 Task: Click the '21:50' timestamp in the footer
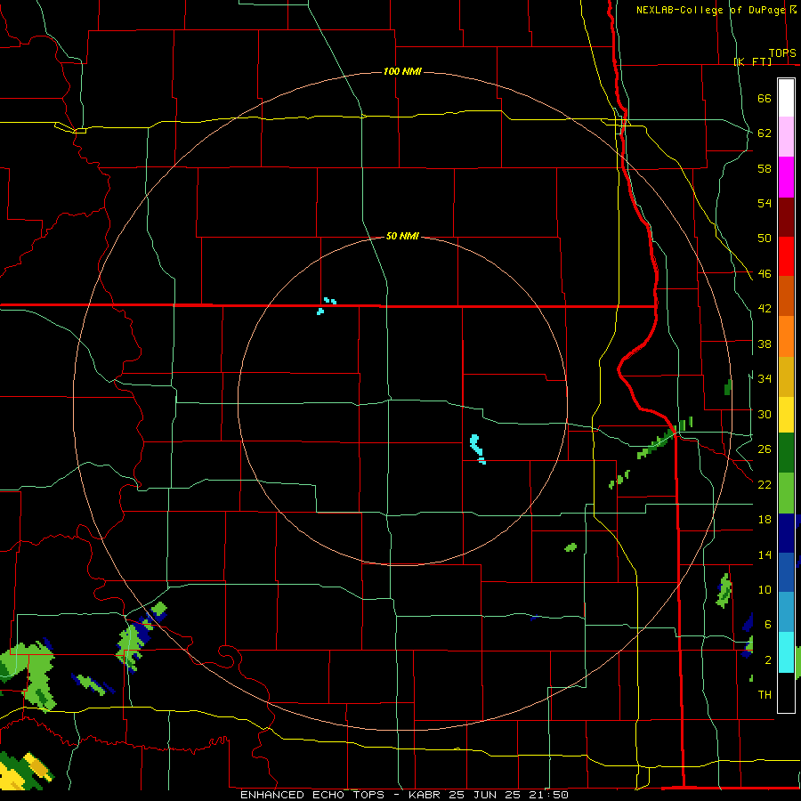coord(548,795)
